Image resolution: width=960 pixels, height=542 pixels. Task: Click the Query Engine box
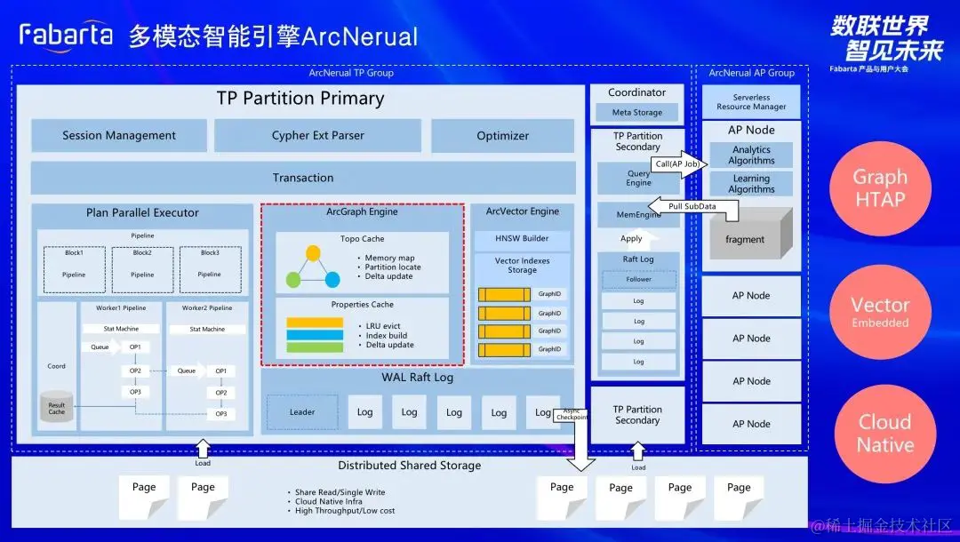[638, 178]
